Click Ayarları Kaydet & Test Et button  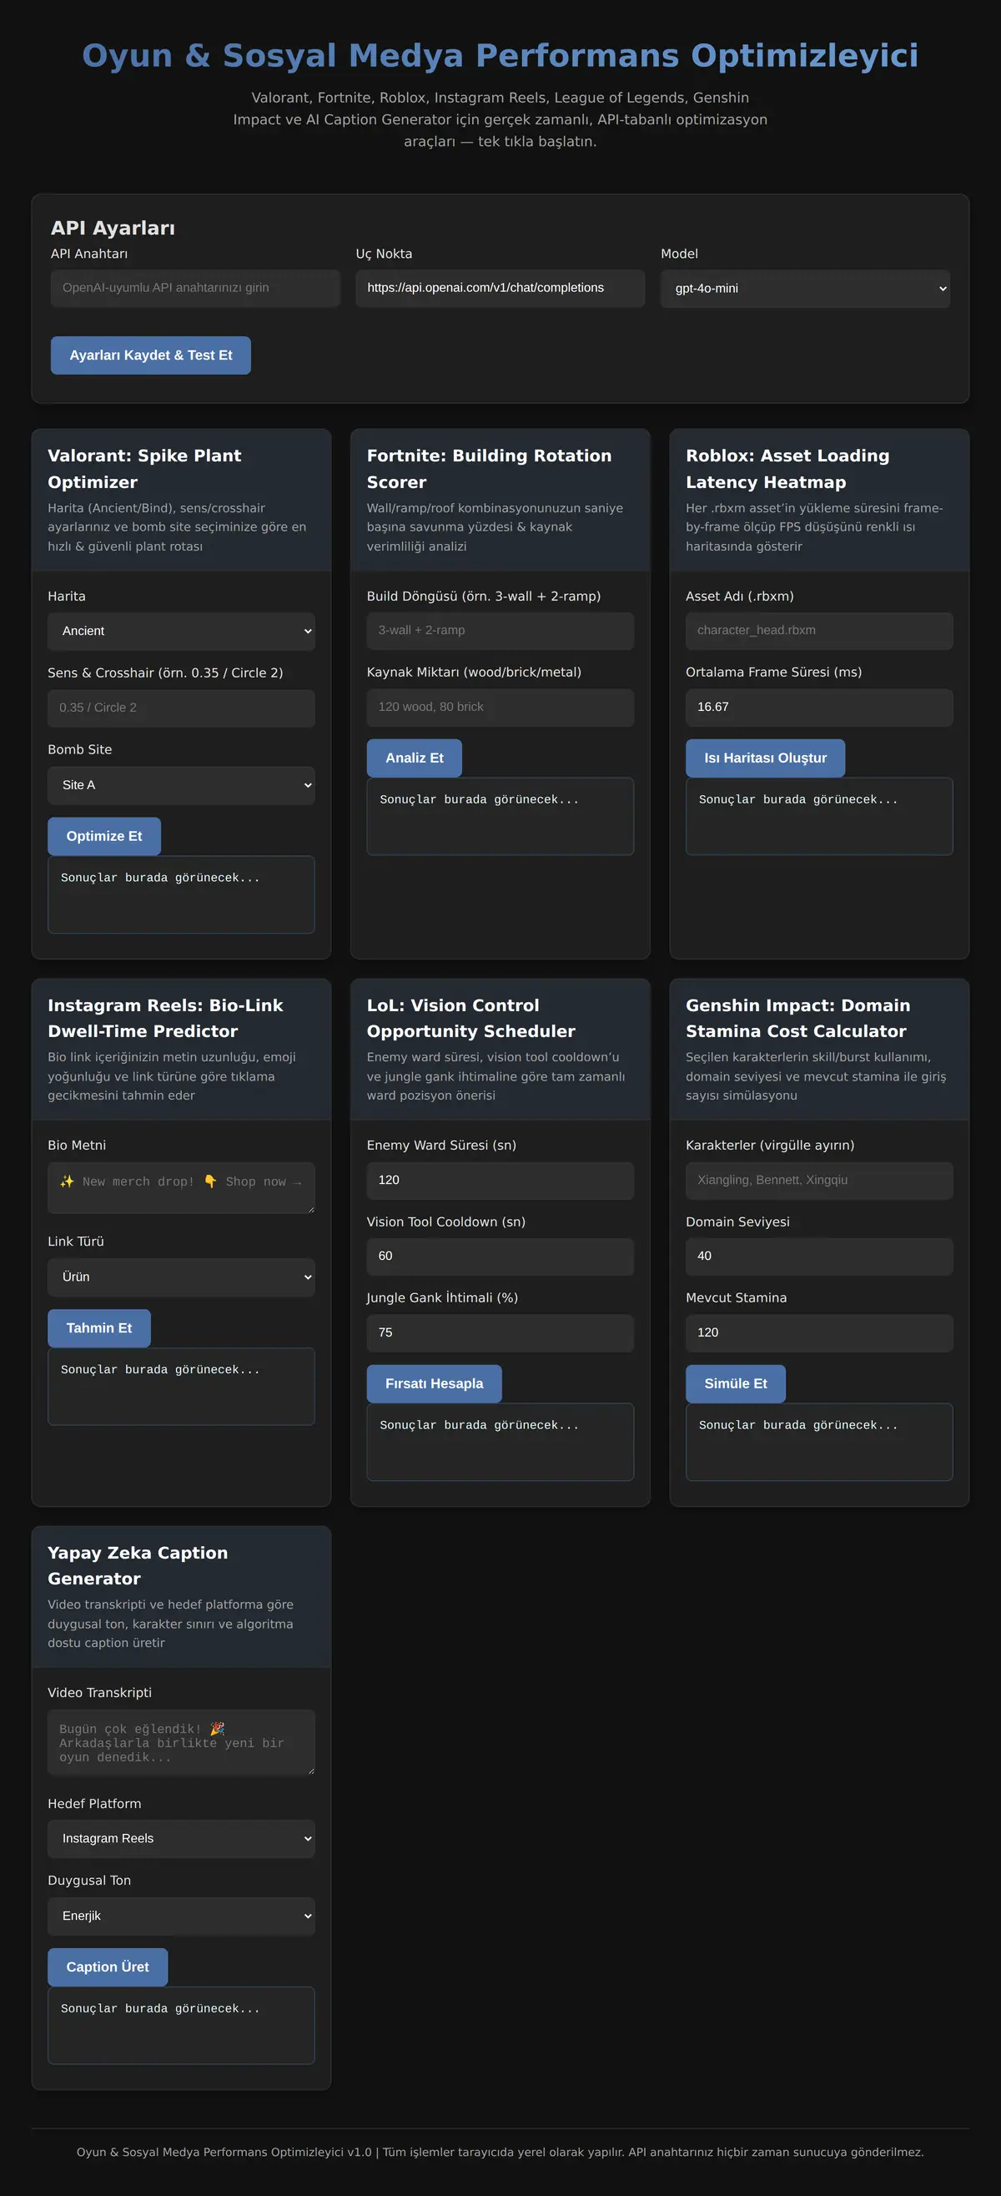coord(151,355)
